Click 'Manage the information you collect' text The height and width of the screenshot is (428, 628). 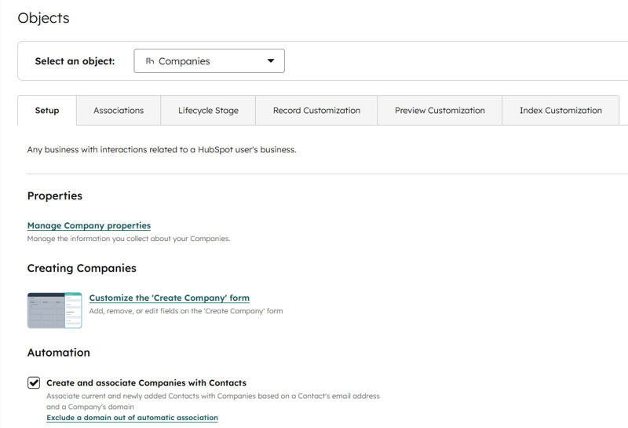129,239
